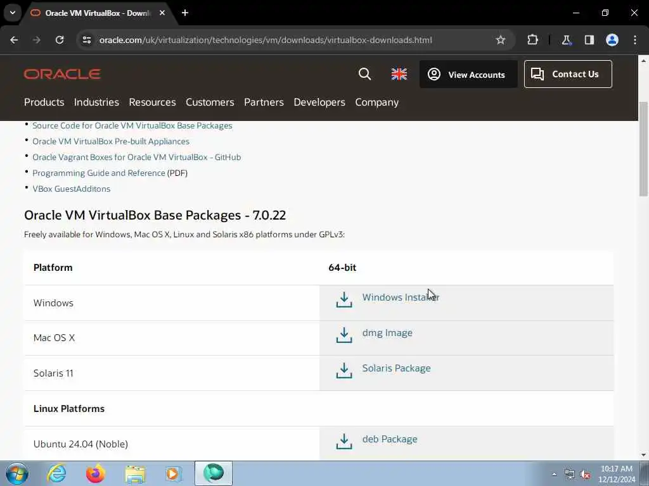Open VBox GuestAdditons link
The width and height of the screenshot is (649, 486).
[x=71, y=189]
